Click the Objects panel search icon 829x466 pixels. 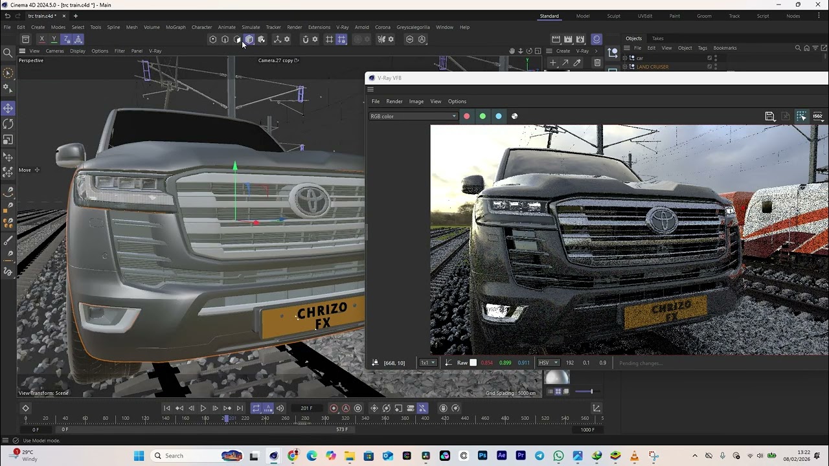(798, 48)
